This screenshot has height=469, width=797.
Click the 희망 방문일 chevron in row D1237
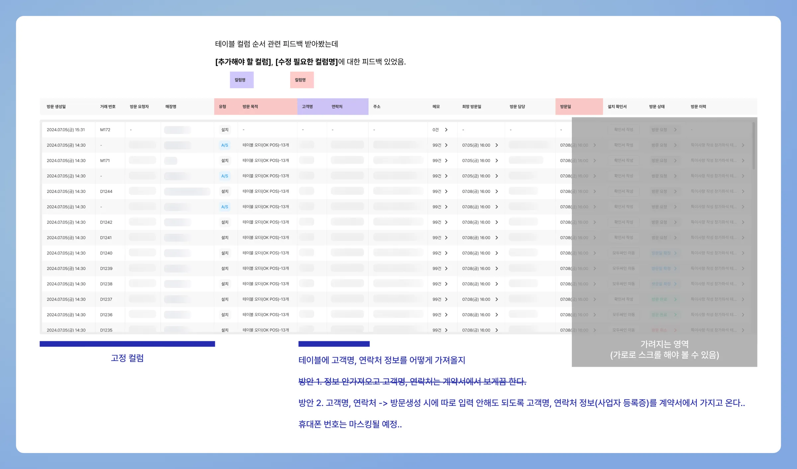[x=496, y=299]
